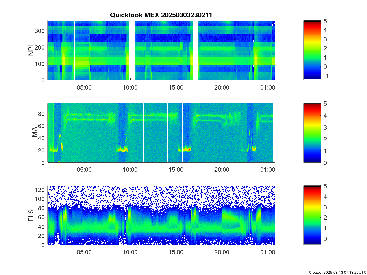
Task: Click the NPI panel's color scale bar
Action: pos(312,50)
